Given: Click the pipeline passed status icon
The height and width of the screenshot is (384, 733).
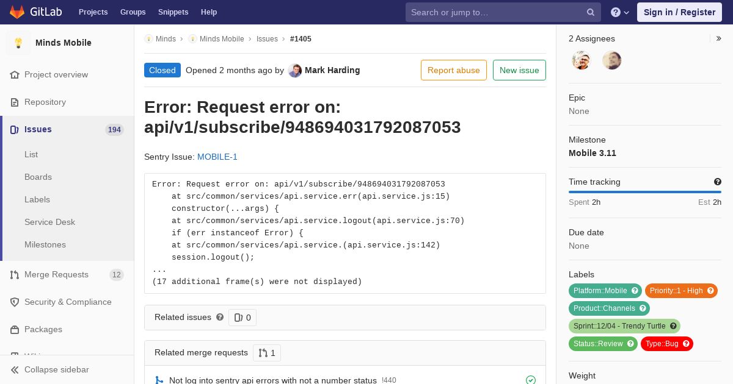Looking at the screenshot, I should click(x=531, y=380).
